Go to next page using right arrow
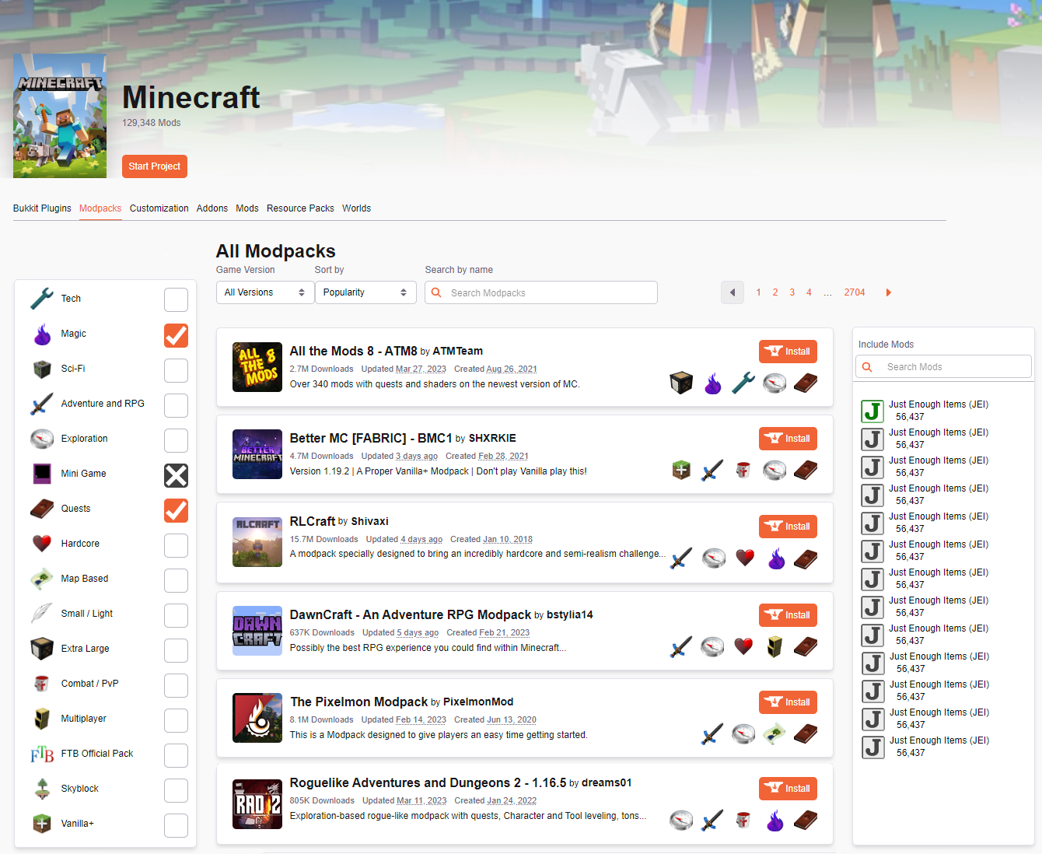The width and height of the screenshot is (1042, 854). pos(888,292)
